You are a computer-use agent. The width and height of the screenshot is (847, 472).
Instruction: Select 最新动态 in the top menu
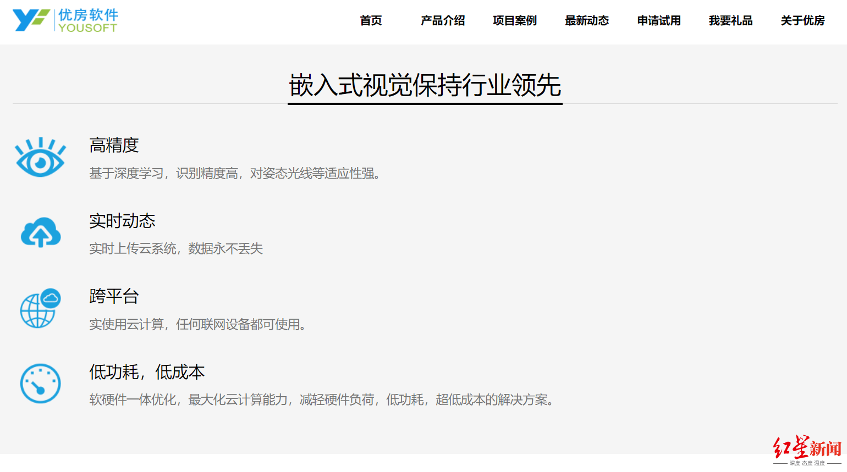(587, 21)
